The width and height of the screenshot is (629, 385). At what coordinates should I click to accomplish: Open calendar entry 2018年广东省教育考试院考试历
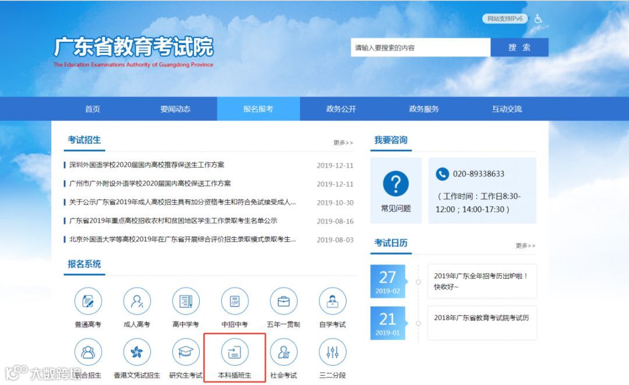coord(482,323)
